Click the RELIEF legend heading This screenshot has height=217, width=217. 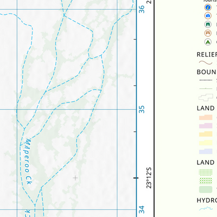(207, 54)
